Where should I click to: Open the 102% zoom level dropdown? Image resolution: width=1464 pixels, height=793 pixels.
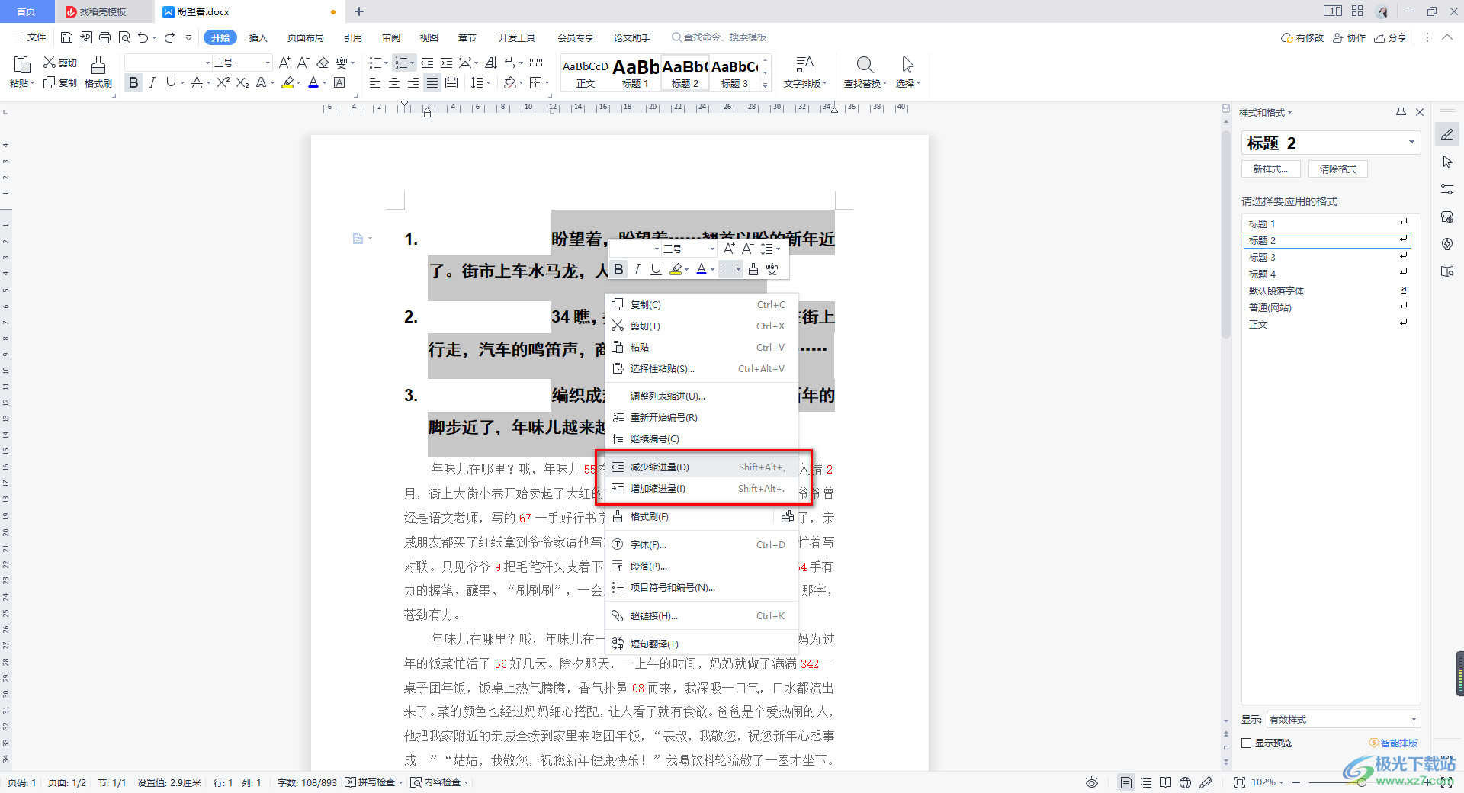click(x=1269, y=782)
